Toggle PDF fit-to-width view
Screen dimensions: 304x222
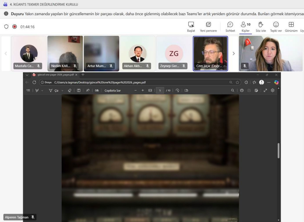point(150,90)
